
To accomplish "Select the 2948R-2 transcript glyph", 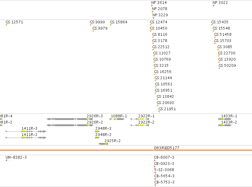I will [x=97, y=138].
